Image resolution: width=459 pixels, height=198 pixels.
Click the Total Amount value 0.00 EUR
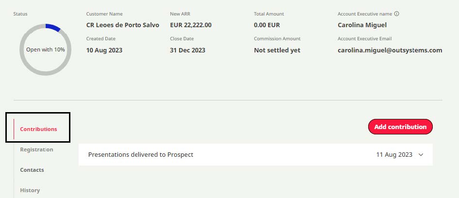pos(267,25)
